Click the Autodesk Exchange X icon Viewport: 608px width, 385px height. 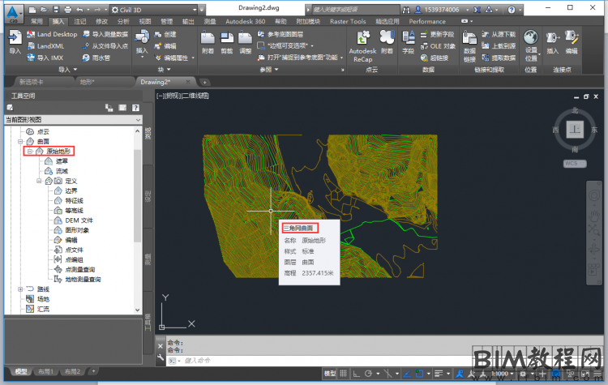click(477, 10)
